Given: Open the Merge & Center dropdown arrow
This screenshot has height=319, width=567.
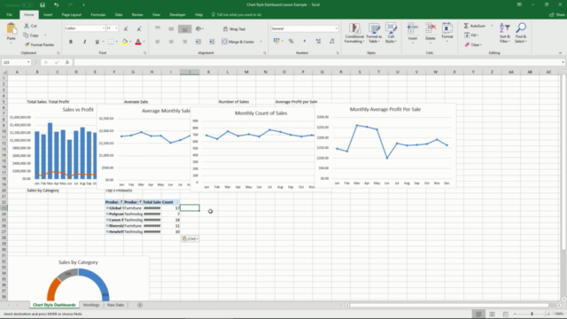Looking at the screenshot, I should coord(260,42).
